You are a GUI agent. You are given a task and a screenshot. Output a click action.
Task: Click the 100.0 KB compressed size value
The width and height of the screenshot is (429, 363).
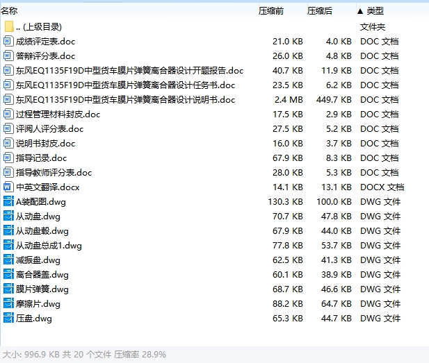click(334, 202)
